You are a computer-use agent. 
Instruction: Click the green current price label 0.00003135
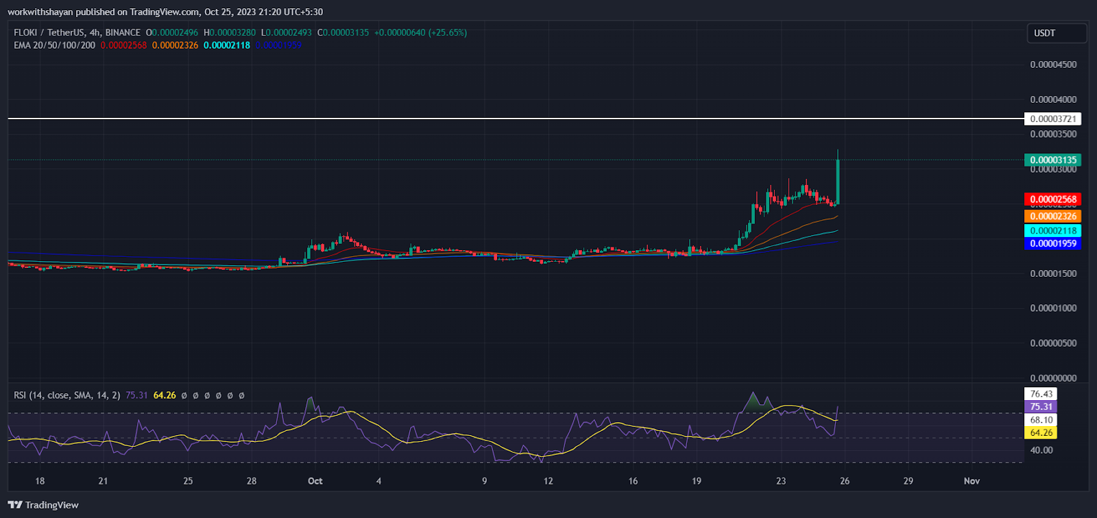1052,160
